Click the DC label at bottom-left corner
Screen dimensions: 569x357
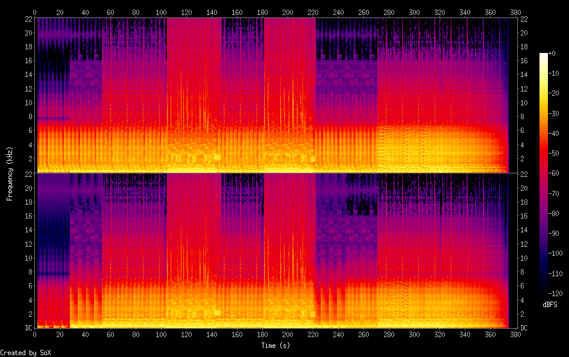pyautogui.click(x=27, y=328)
